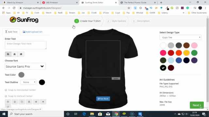Open the Mail app in the taskbar
The image size is (209, 117).
pyautogui.click(x=108, y=114)
